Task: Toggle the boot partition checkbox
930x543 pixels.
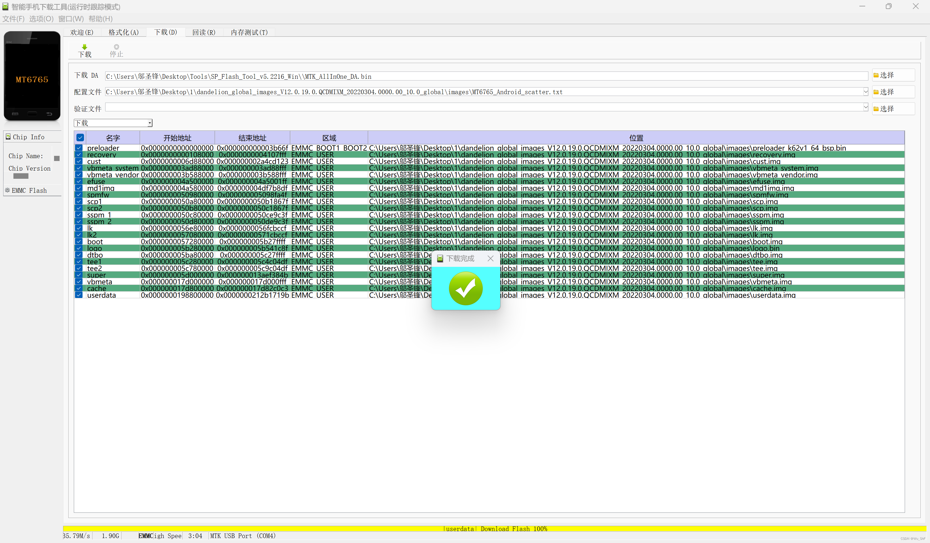Action: [x=78, y=242]
